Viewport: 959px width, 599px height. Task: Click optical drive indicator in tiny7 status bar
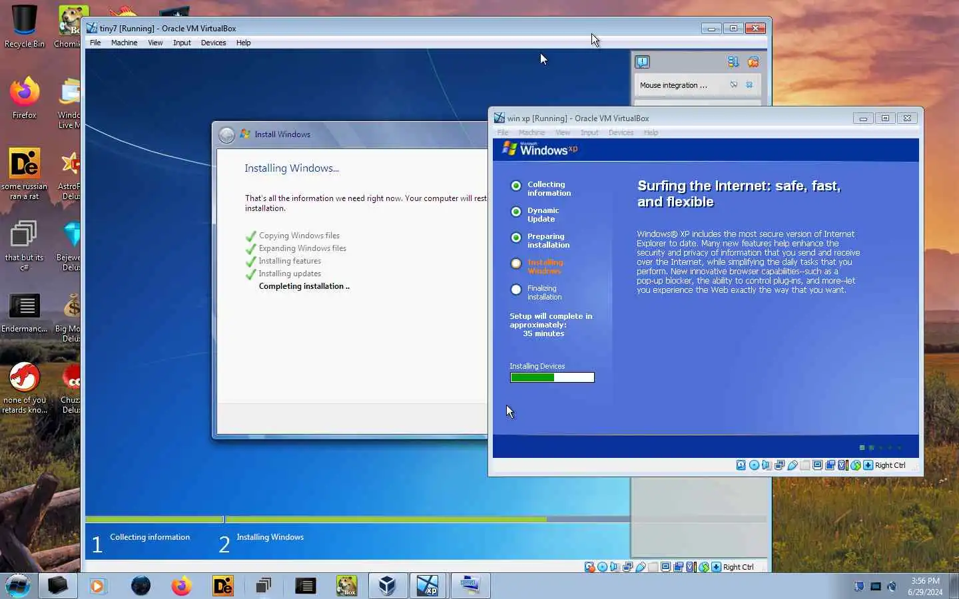(602, 567)
